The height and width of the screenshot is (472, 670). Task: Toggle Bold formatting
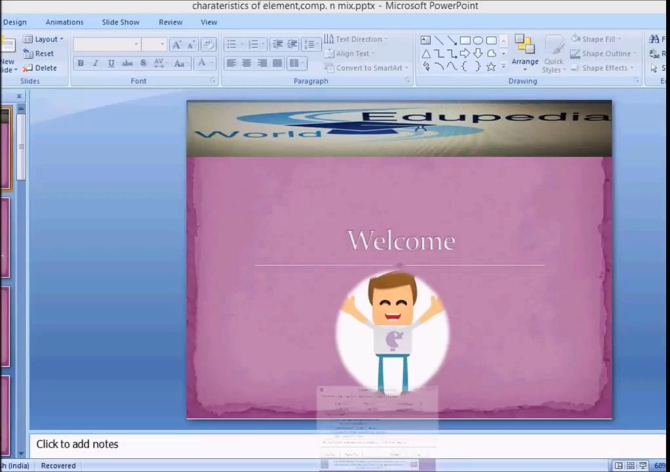click(x=81, y=63)
